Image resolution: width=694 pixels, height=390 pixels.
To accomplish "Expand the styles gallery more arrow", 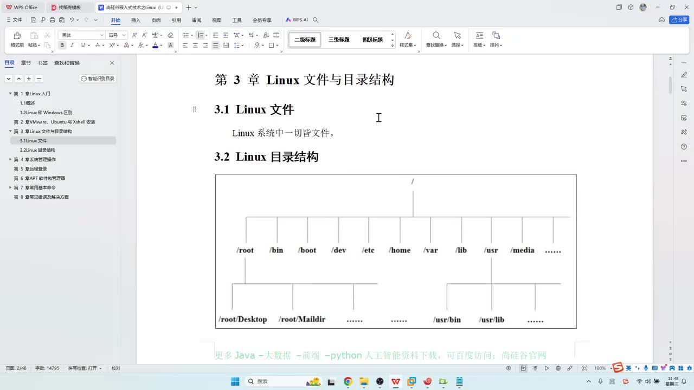I will point(393,45).
